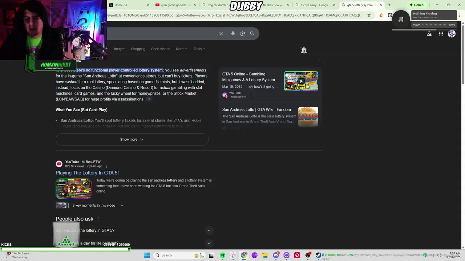Open the 1 inch of rain weather widget
The width and height of the screenshot is (465, 261).
pyautogui.click(x=17, y=255)
